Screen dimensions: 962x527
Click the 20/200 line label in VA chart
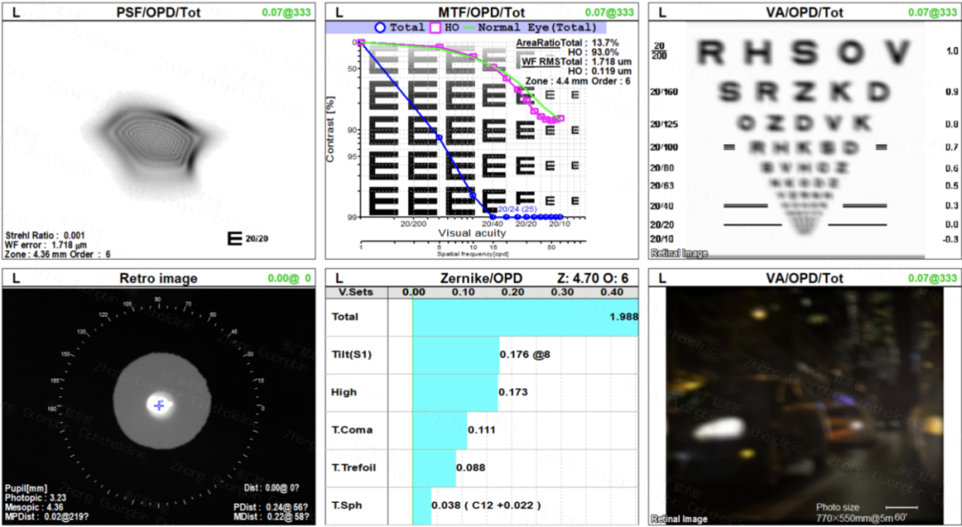[x=659, y=51]
